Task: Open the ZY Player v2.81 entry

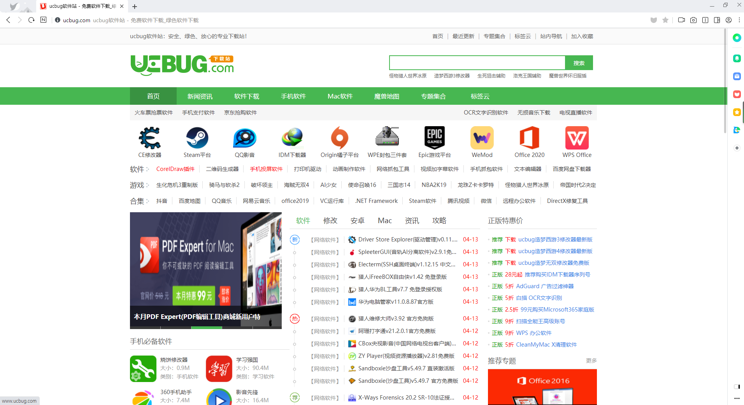Action: coord(406,356)
